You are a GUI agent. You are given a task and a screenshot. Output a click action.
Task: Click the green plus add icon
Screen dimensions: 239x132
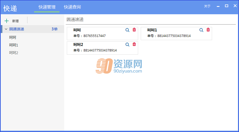click(x=7, y=21)
